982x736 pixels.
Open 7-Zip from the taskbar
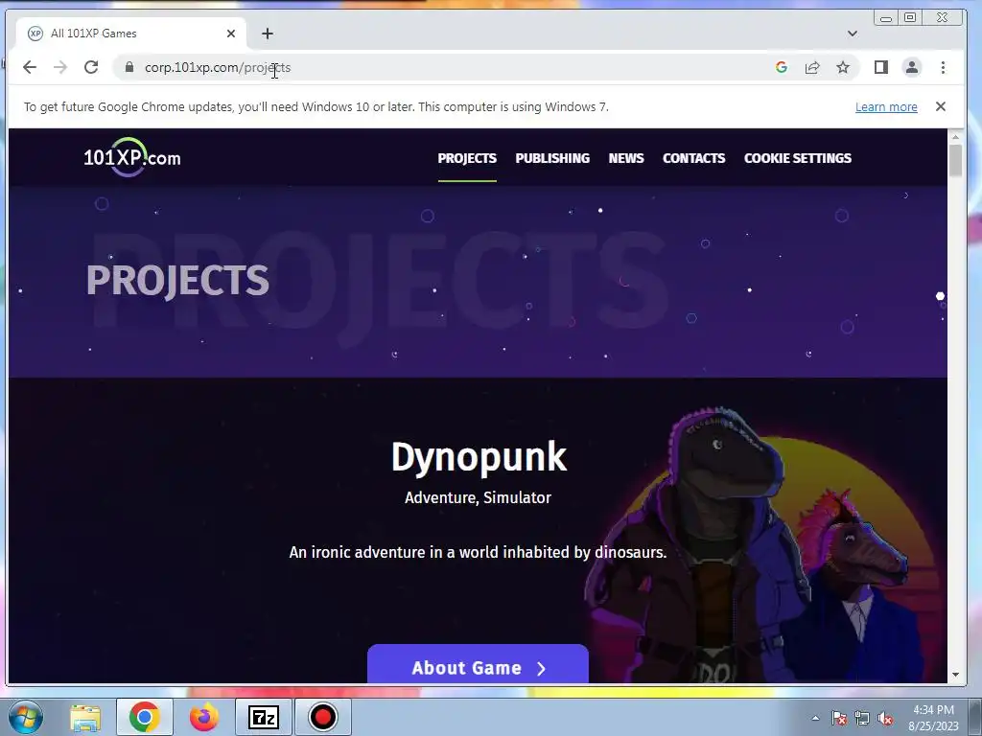264,717
